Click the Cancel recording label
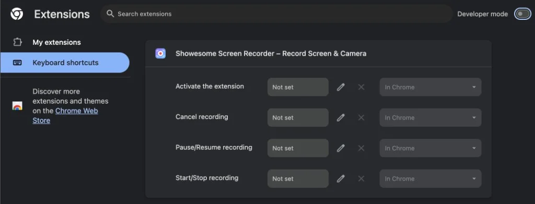Screen dimensions: 535x204 (x=202, y=117)
